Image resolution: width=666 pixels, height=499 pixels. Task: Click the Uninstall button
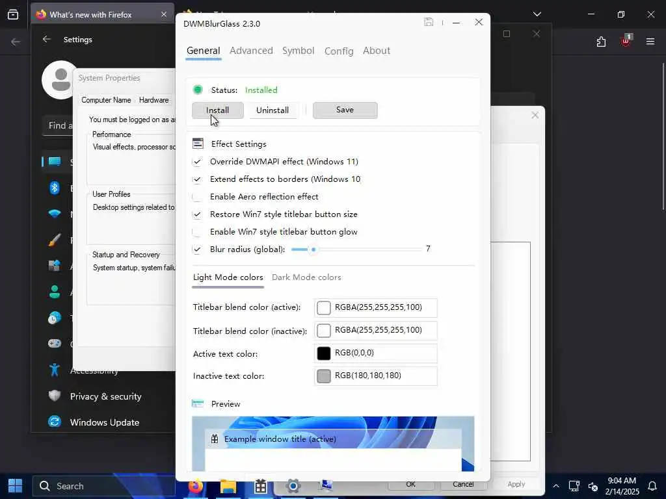(x=273, y=110)
